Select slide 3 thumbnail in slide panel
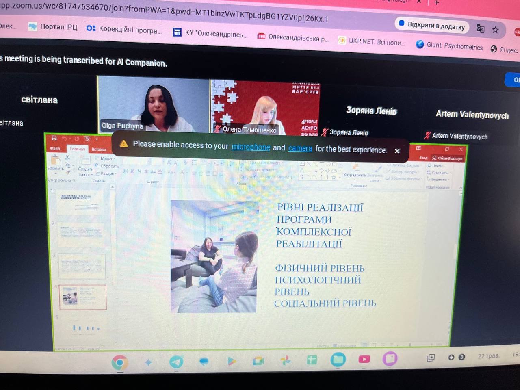The width and height of the screenshot is (520, 390). tap(82, 266)
